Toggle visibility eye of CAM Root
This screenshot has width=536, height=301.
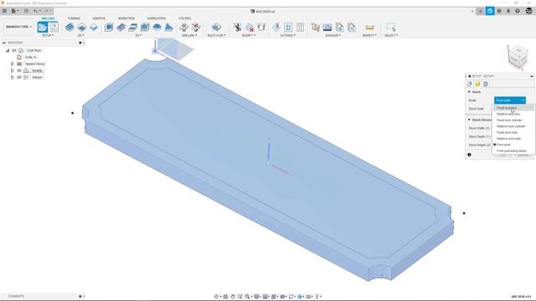(x=14, y=50)
